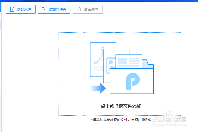This screenshot has width=198, height=132.
Task: Click the 添加文件夹 button
Action: (x=54, y=9)
